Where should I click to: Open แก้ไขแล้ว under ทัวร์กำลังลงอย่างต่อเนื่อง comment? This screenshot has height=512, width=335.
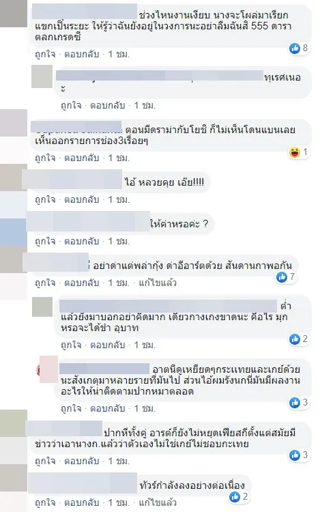click(158, 502)
